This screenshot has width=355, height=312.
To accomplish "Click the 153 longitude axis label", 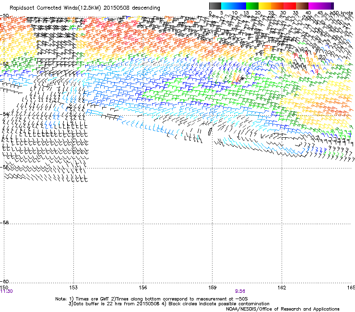I will tap(73, 288).
